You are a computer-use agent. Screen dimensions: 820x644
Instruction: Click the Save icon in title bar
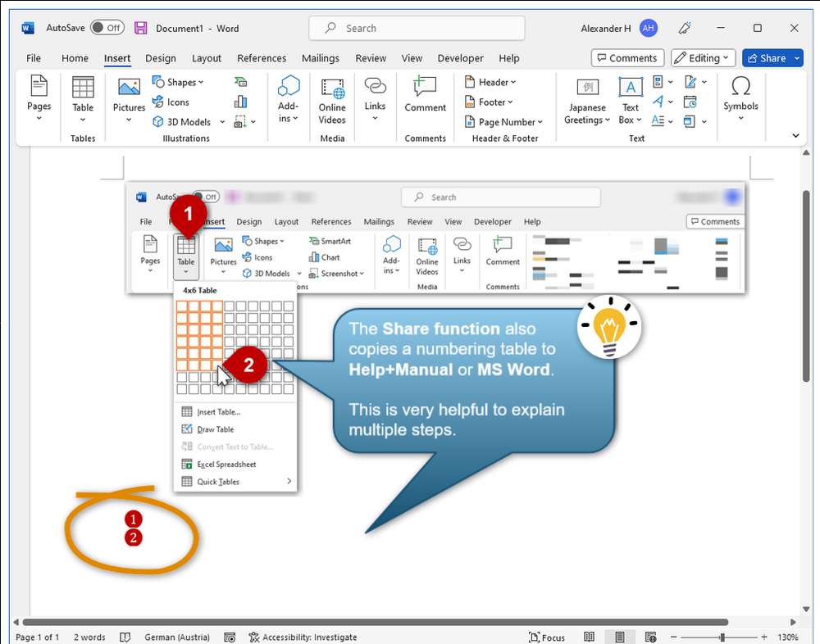click(141, 28)
